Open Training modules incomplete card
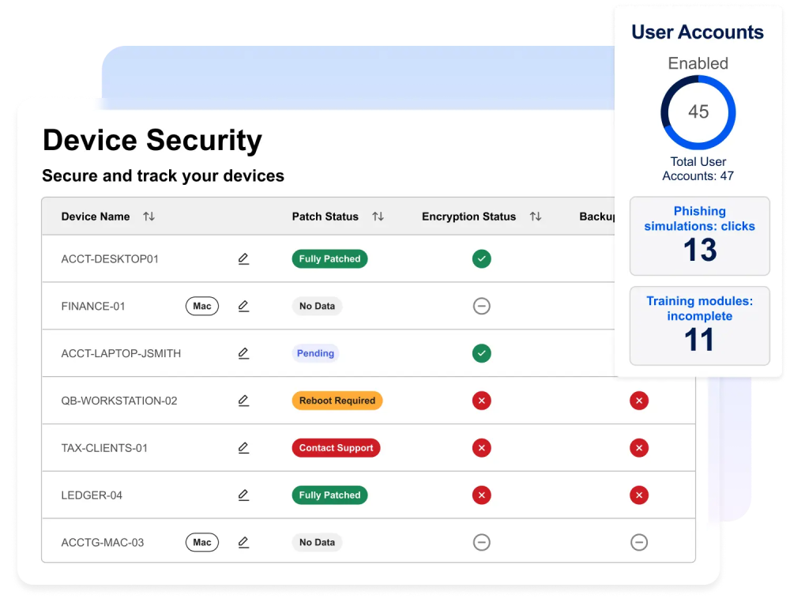Viewport: 790px width, 599px height. pyautogui.click(x=699, y=326)
